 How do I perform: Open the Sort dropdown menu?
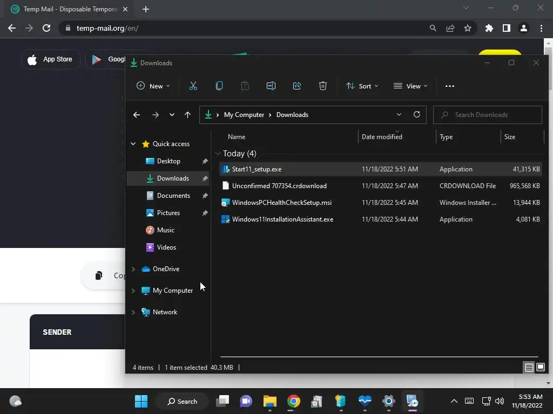click(362, 86)
